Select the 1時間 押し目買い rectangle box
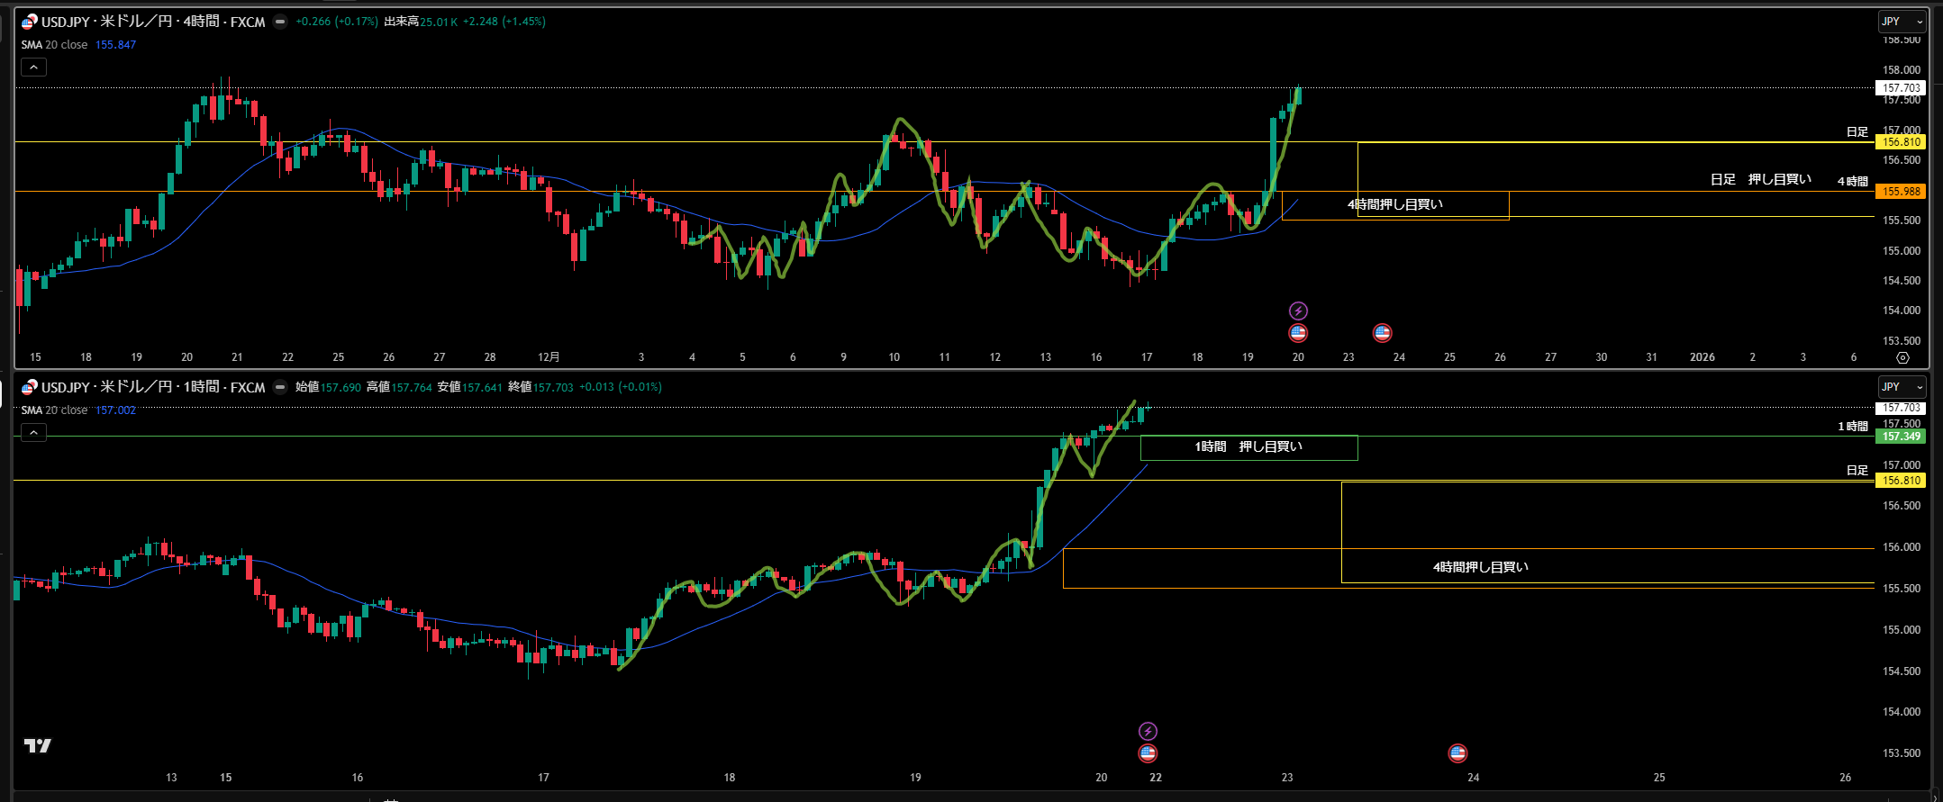1943x802 pixels. pyautogui.click(x=1248, y=447)
